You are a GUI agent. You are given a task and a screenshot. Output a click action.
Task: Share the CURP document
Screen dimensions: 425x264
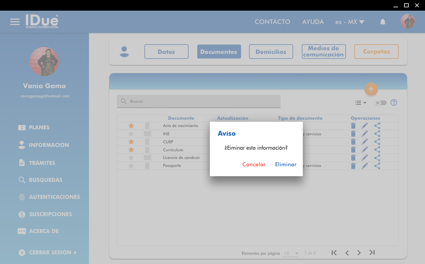tap(377, 142)
